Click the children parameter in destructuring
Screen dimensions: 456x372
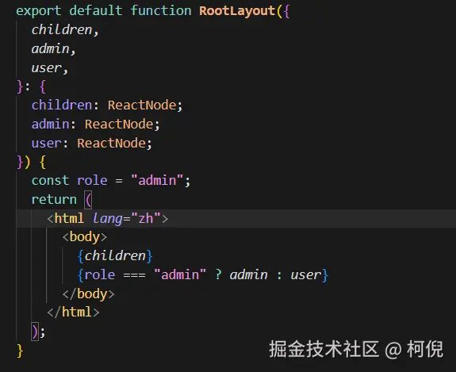pyautogui.click(x=62, y=29)
